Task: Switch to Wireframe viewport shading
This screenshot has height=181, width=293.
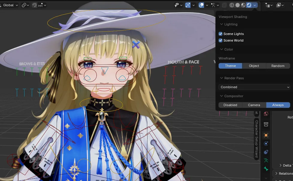Action: click(232, 5)
